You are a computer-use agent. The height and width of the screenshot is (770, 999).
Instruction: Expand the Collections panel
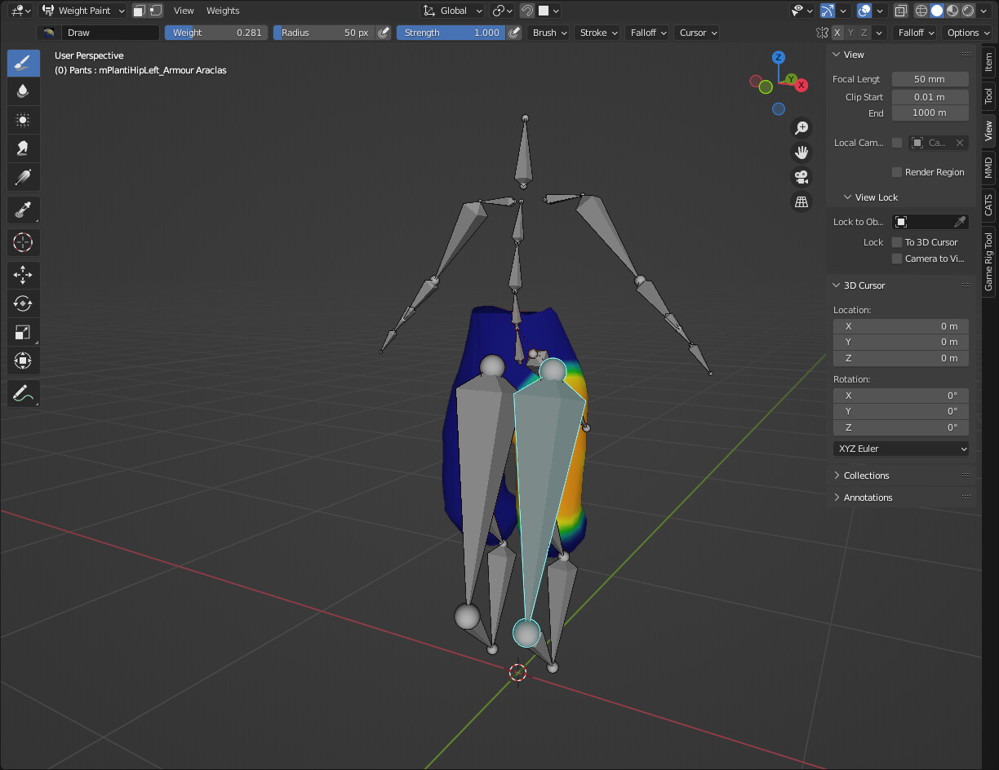(x=866, y=476)
